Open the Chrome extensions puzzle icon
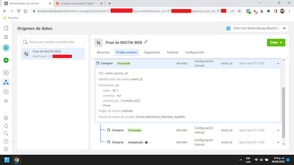Screen dimensions: 294x165 tap(268, 11)
